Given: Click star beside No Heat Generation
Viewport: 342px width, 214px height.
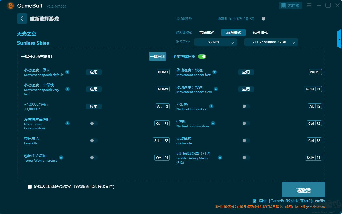Looking at the screenshot, I should pos(211,106).
